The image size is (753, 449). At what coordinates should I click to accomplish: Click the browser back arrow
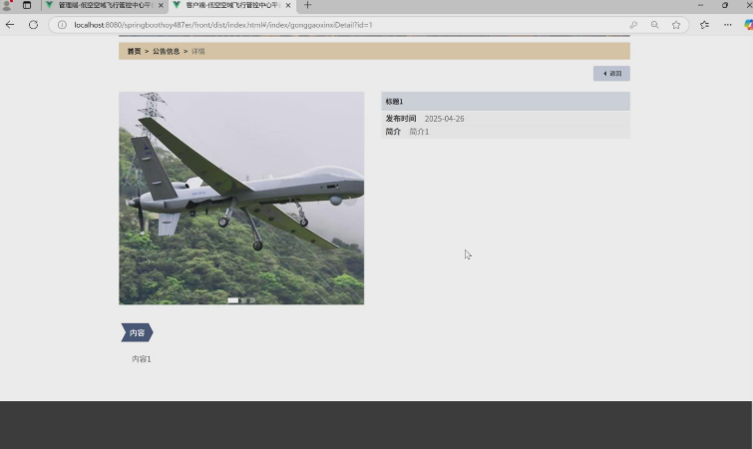point(10,25)
